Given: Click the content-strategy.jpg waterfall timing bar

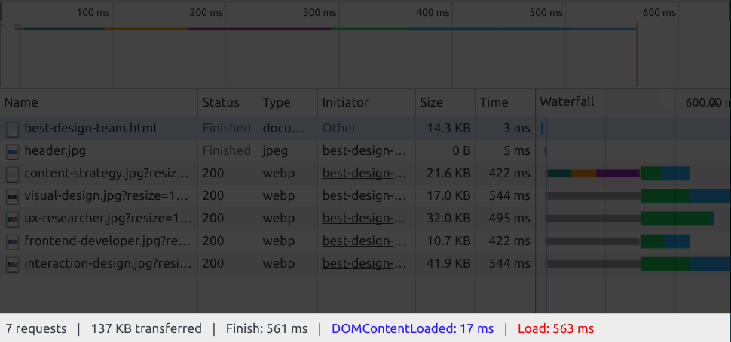Looking at the screenshot, I should pos(618,174).
